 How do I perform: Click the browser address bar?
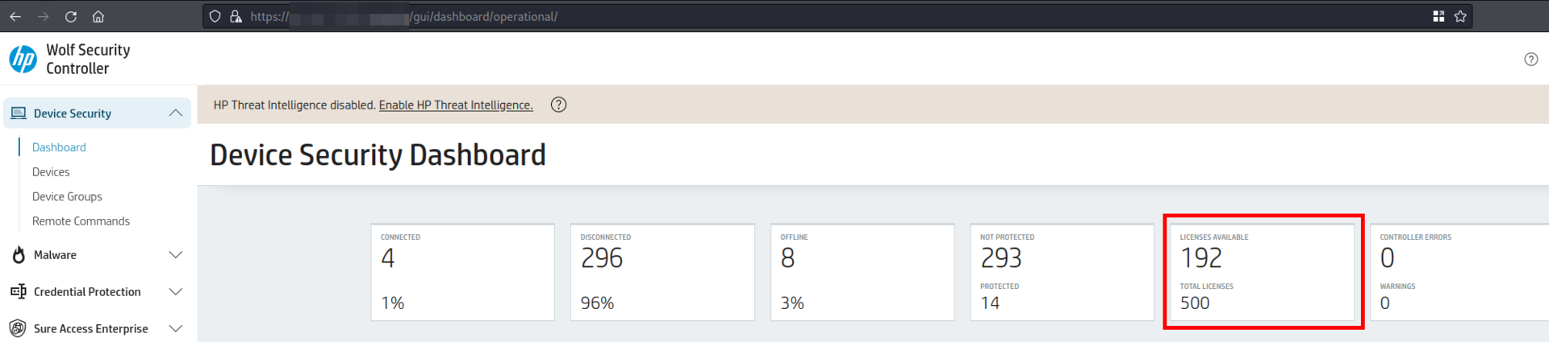pyautogui.click(x=807, y=16)
